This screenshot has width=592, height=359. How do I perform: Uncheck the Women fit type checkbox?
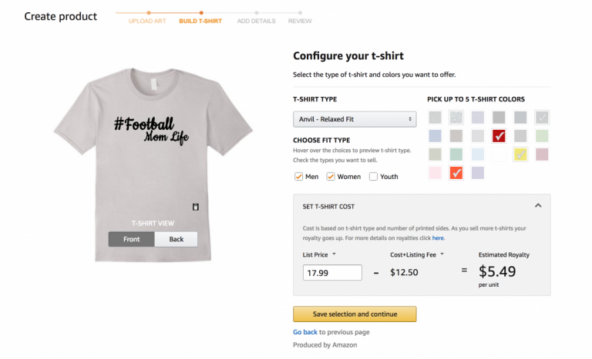331,176
